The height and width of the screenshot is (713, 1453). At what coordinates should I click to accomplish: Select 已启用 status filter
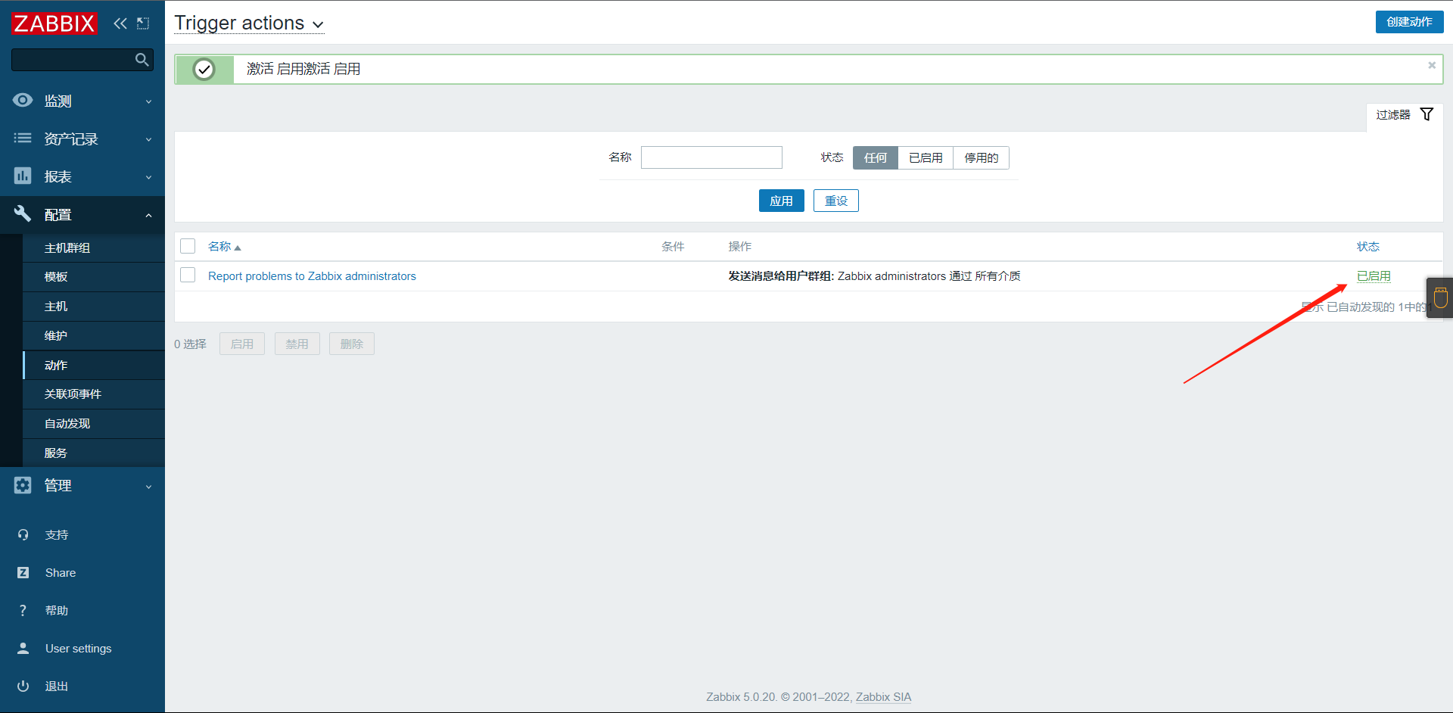click(926, 157)
